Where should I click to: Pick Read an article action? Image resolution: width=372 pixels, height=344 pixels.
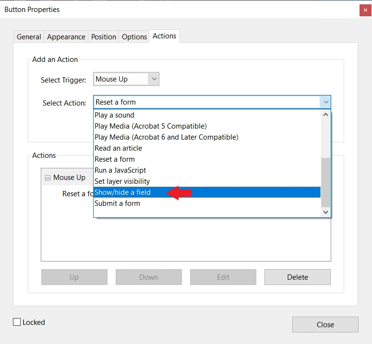tap(207, 148)
